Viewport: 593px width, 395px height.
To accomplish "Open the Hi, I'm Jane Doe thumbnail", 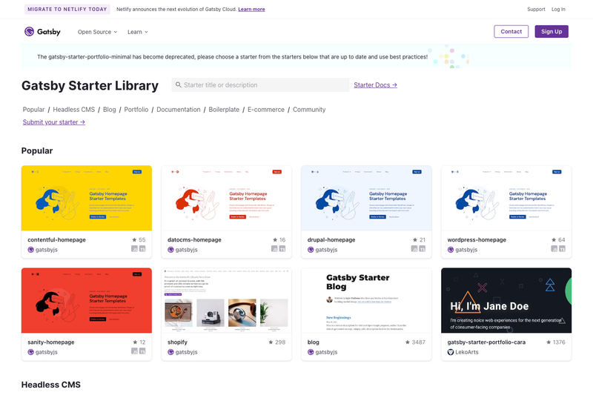I will 506,300.
